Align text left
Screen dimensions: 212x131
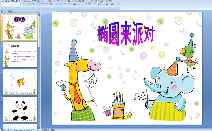(41, 4)
